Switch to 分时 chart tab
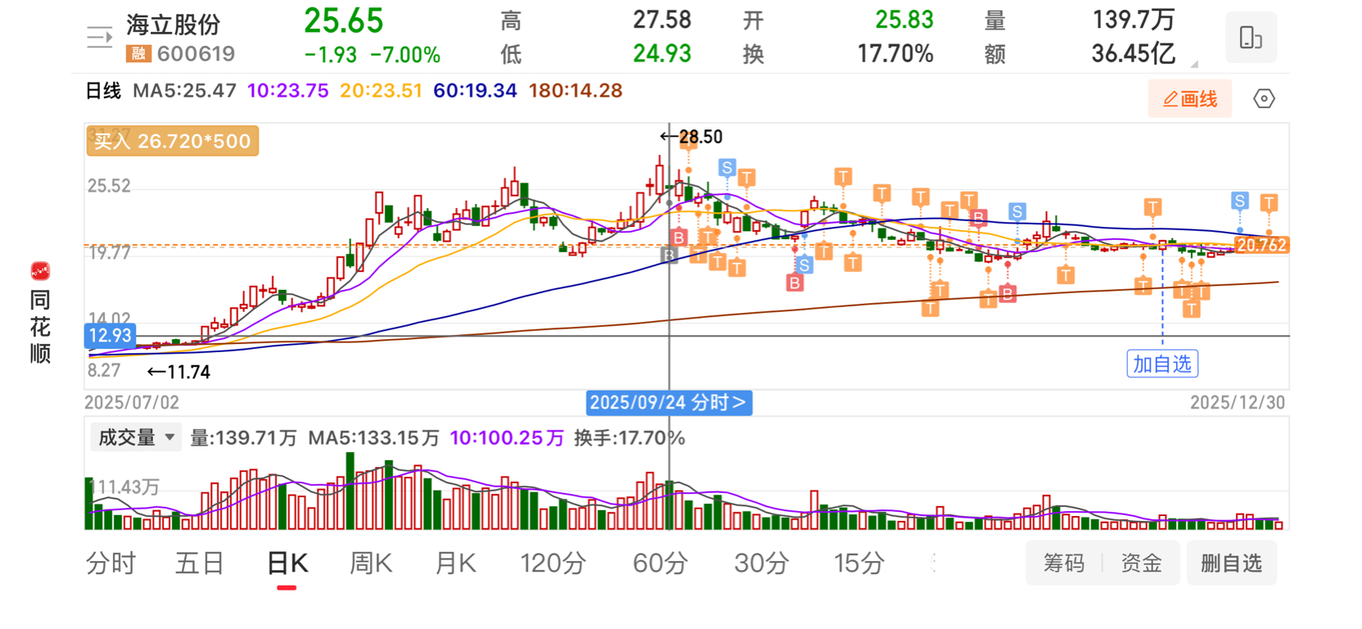Viewport: 1362px width, 629px height. coord(111,563)
